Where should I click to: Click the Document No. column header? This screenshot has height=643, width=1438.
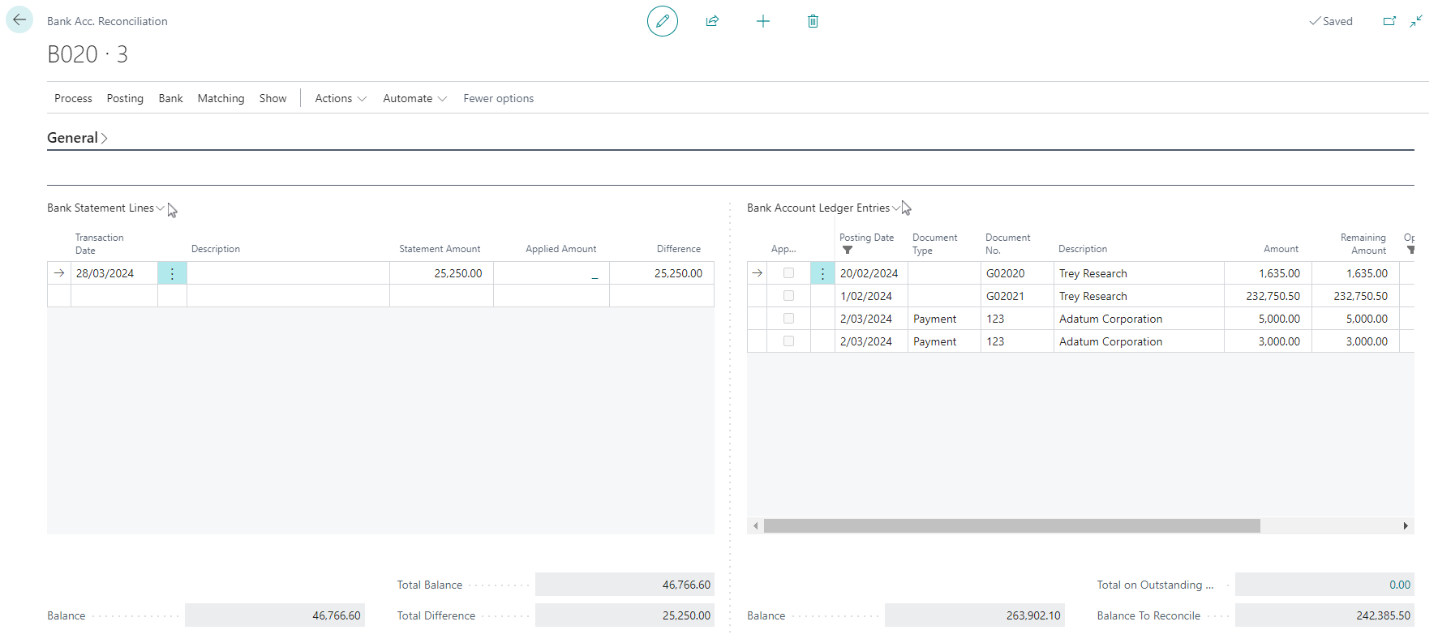coord(1007,244)
